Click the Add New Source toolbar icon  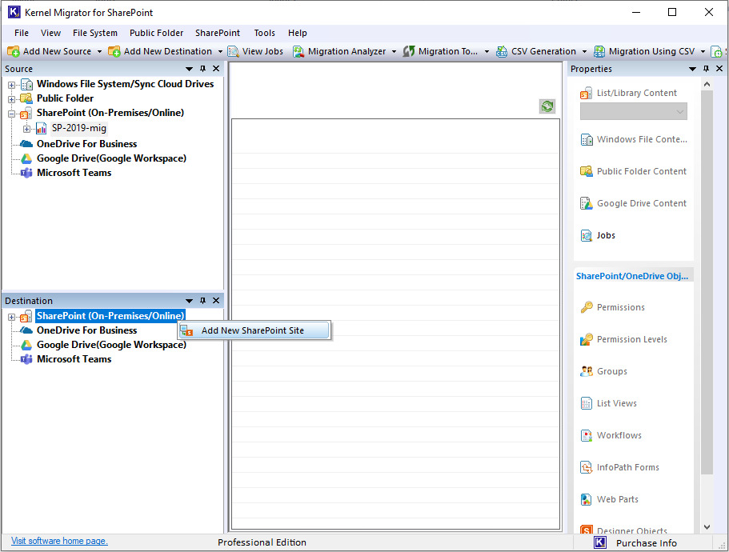click(13, 51)
